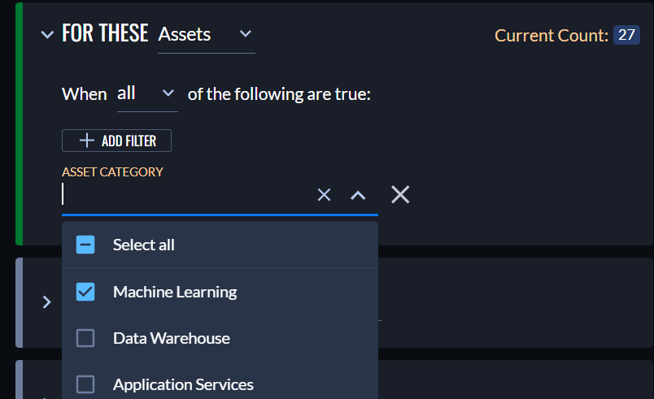Screen dimensions: 654x399
Task: Click the FOR THESE heading
Action: pyautogui.click(x=105, y=33)
